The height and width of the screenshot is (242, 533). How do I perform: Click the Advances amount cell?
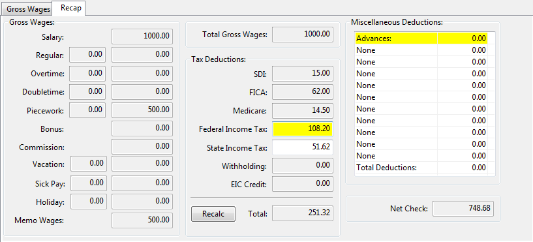click(x=463, y=38)
